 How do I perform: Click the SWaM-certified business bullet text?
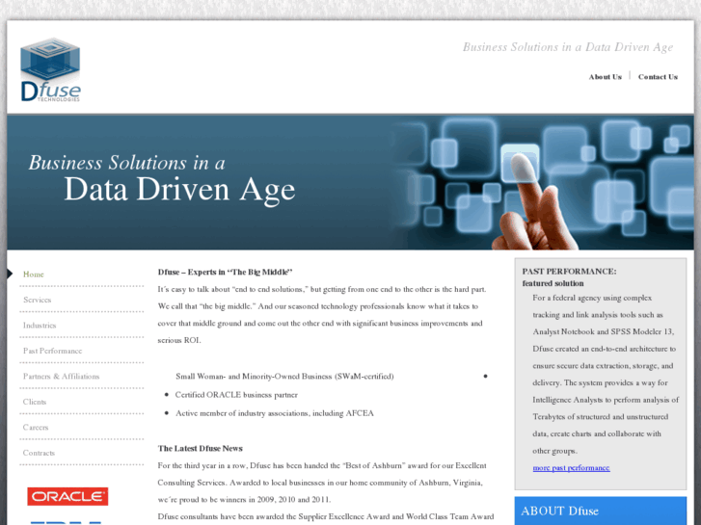284,377
